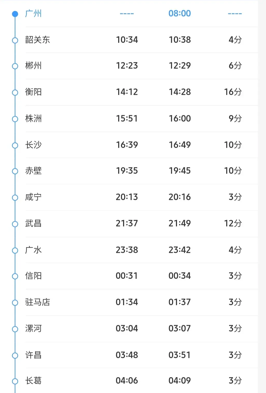The width and height of the screenshot is (266, 393).
Task: Click the 08:00 departure time for 广州
Action: (x=180, y=13)
